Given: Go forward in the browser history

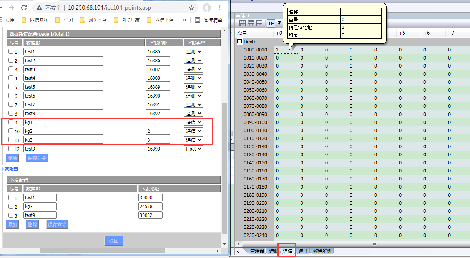Looking at the screenshot, I should (12, 8).
